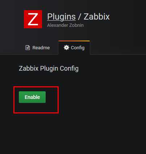Open Plugins from the page header
This screenshot has height=154, width=146.
tap(61, 17)
